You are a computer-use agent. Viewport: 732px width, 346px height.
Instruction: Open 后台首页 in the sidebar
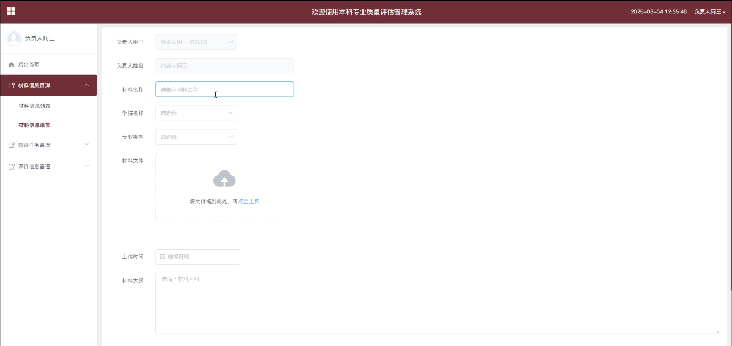click(x=48, y=65)
